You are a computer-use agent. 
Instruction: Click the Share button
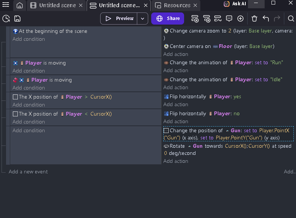pyautogui.click(x=167, y=19)
